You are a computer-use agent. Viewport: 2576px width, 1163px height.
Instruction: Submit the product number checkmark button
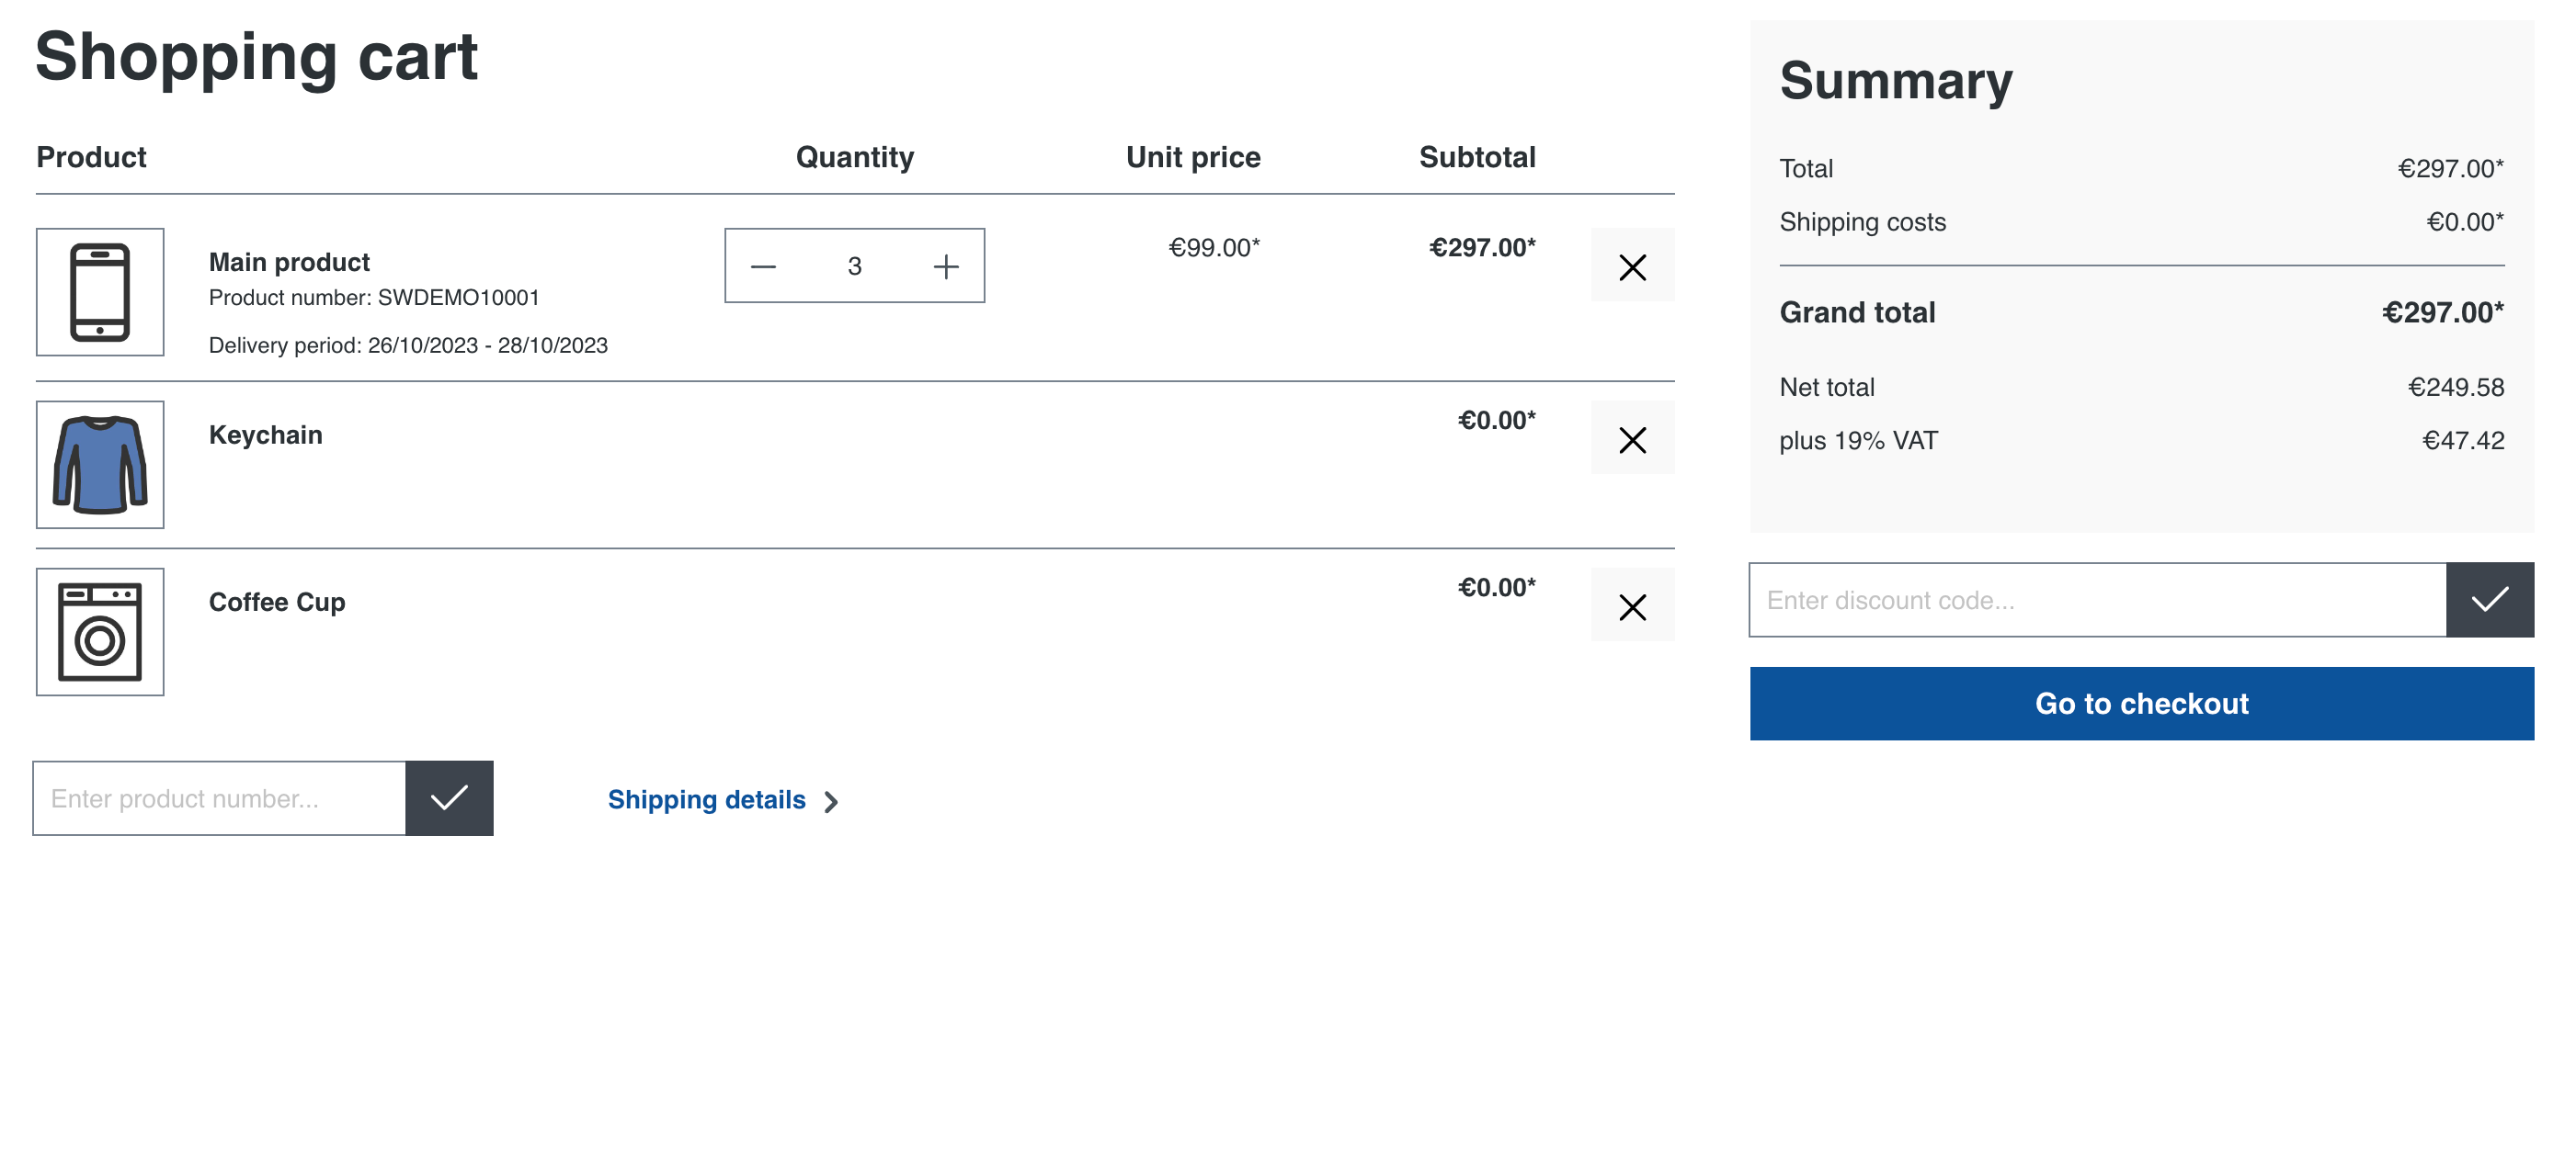coord(449,798)
